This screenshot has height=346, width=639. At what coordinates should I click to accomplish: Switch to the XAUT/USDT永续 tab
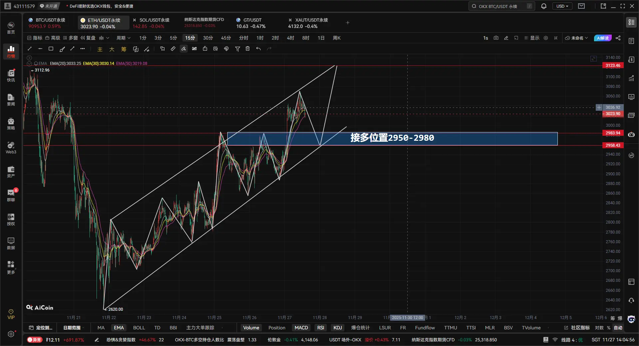pyautogui.click(x=308, y=23)
